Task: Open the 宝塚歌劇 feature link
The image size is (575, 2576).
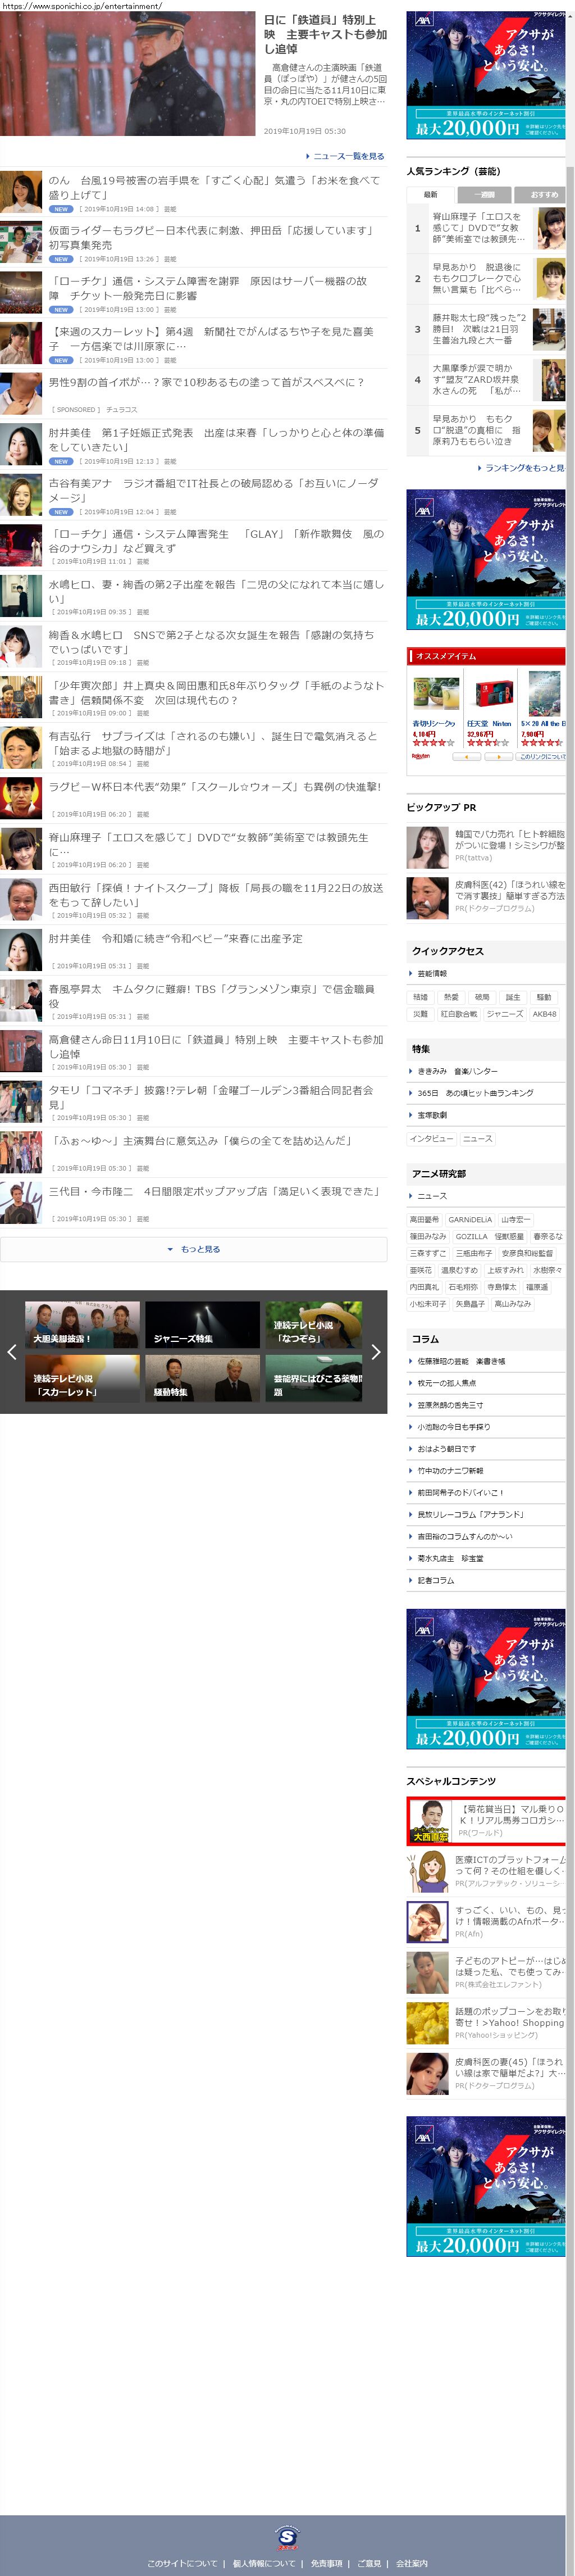Action: pyautogui.click(x=433, y=1115)
